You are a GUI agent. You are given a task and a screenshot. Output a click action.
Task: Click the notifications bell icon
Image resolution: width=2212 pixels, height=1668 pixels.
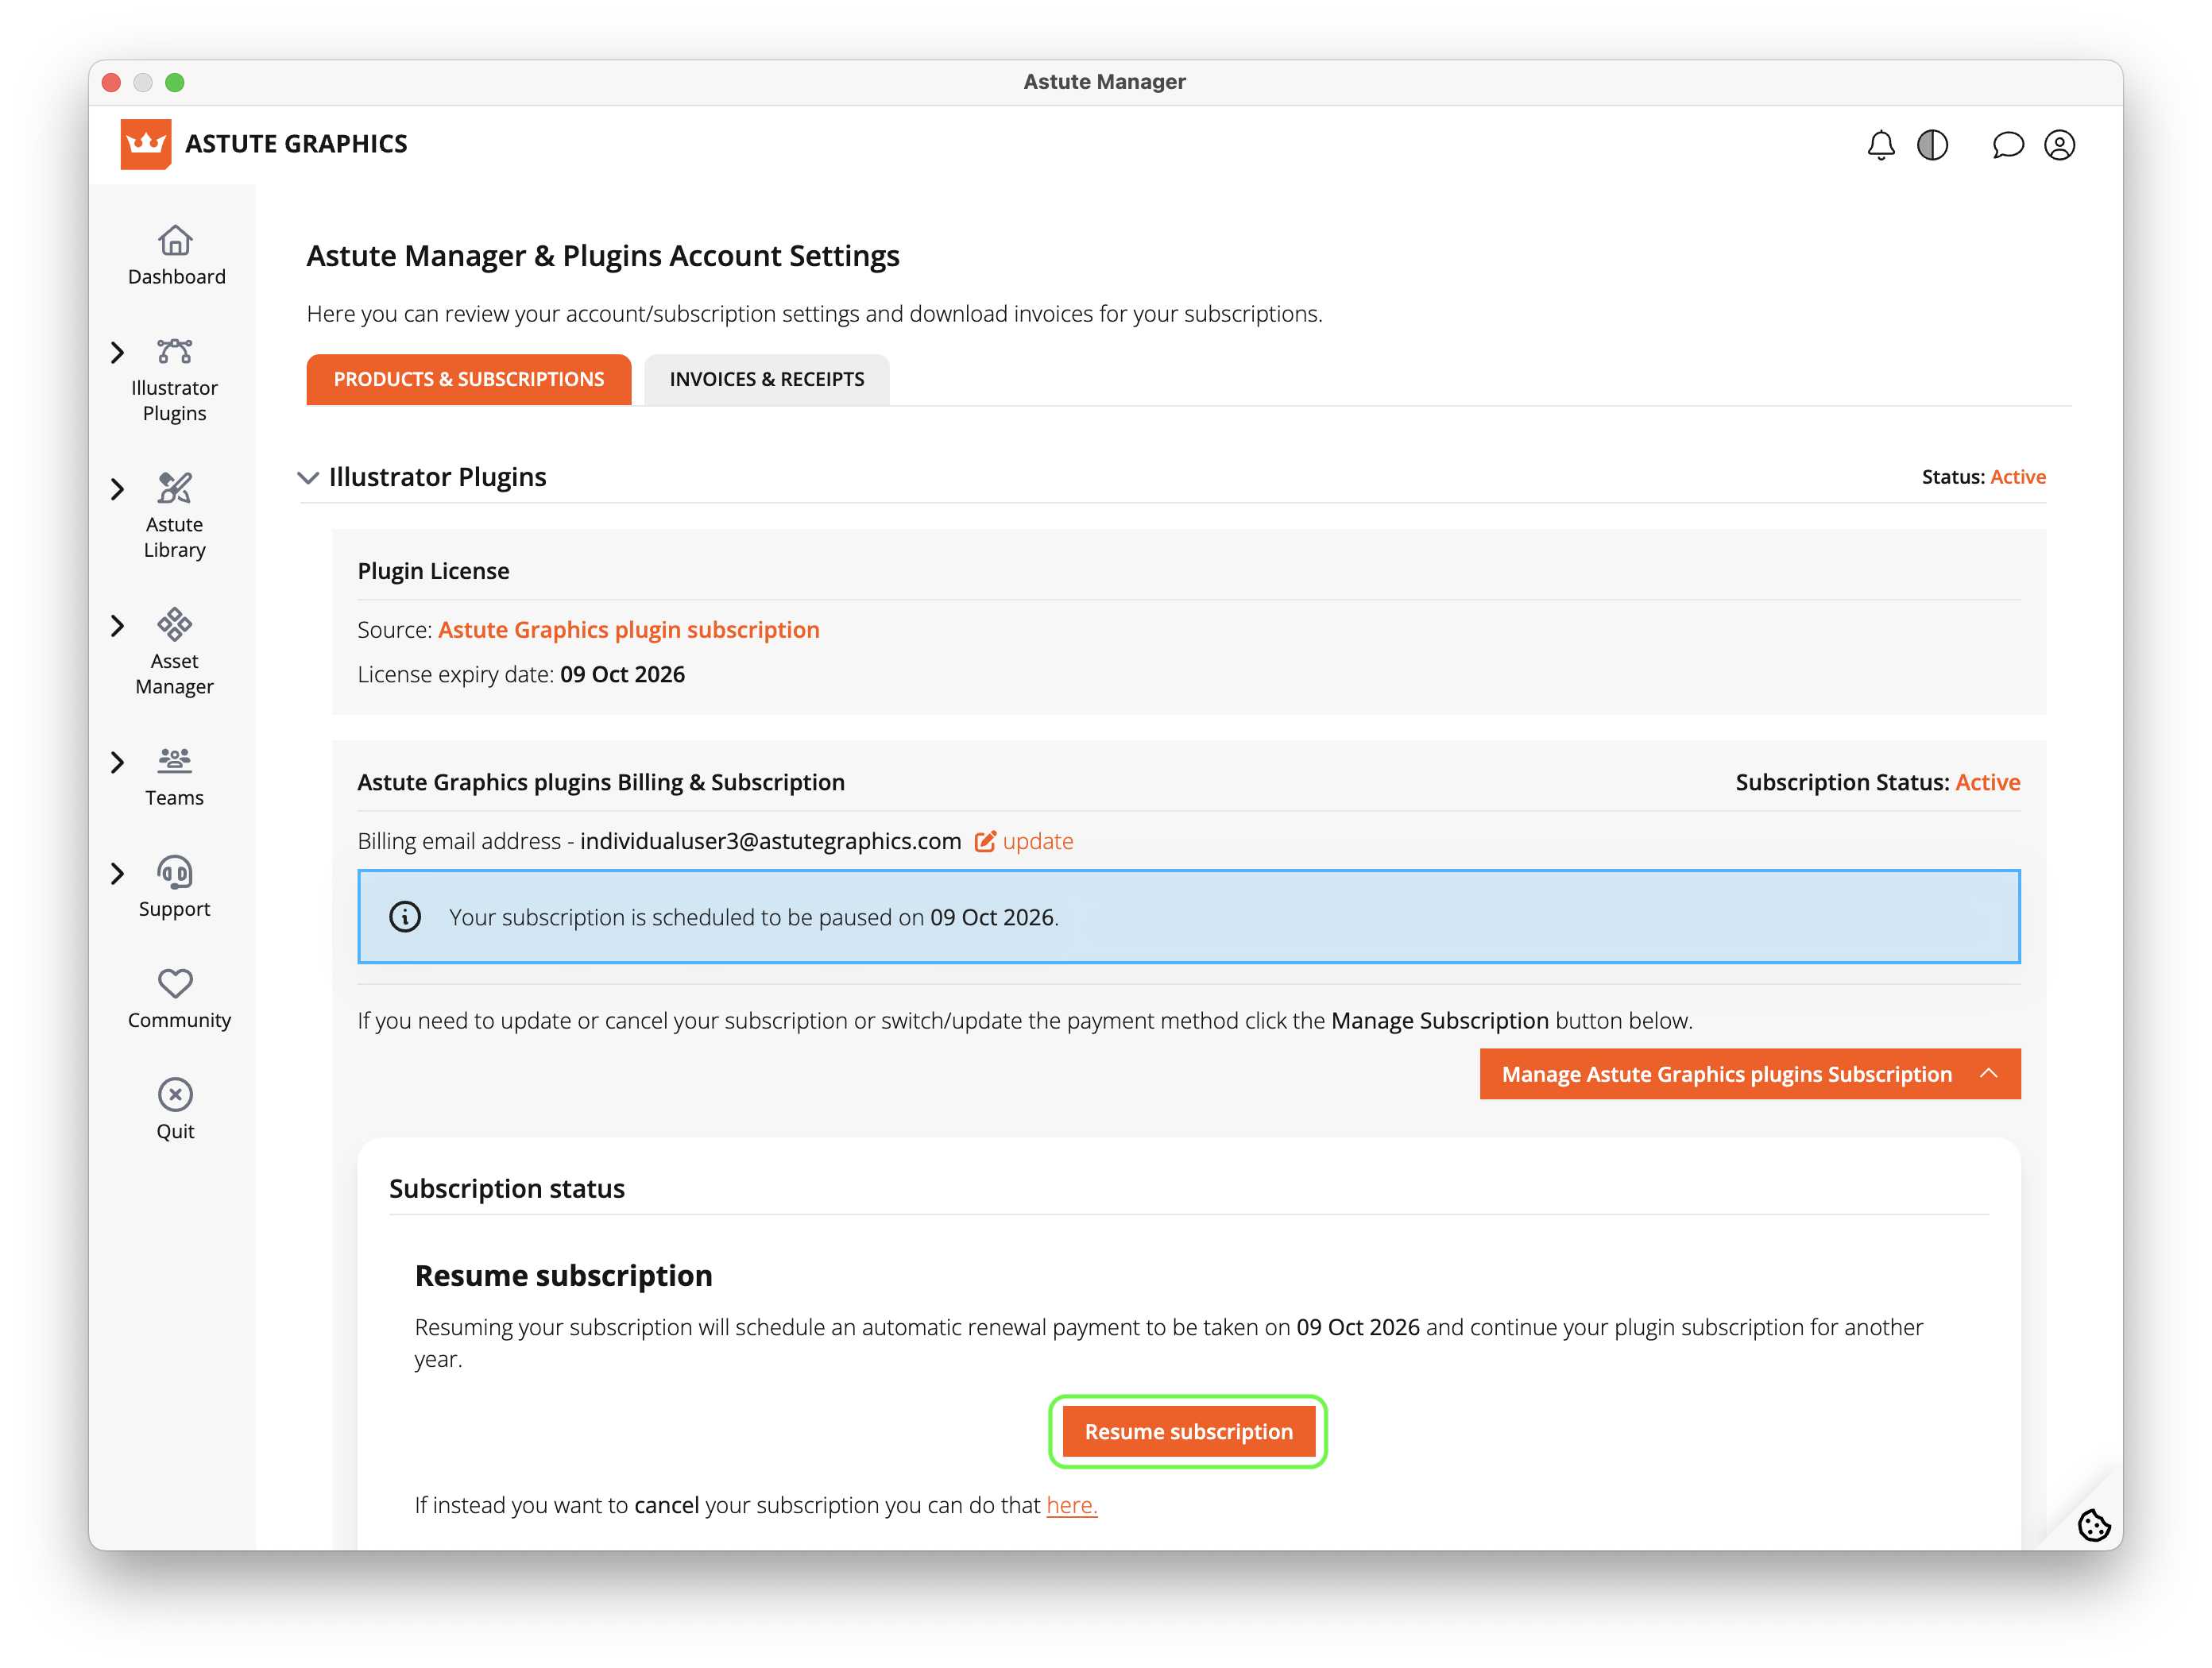click(x=1880, y=146)
